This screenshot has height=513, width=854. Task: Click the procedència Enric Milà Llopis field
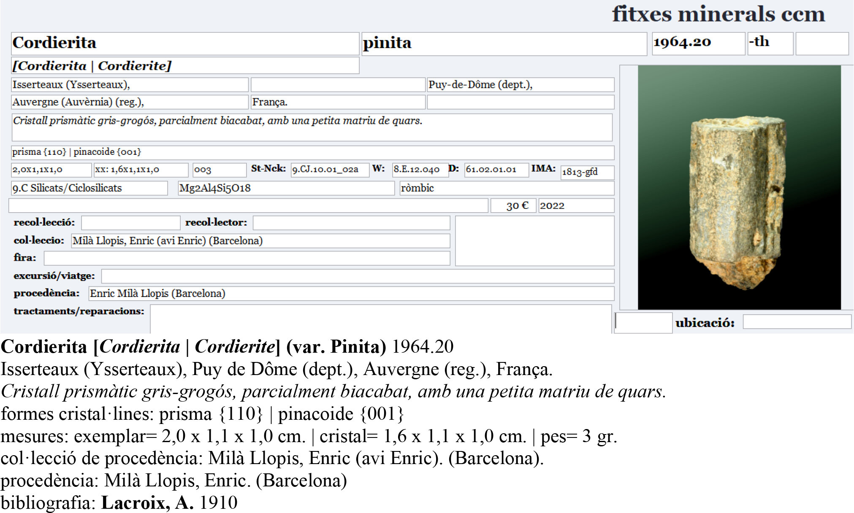351,294
